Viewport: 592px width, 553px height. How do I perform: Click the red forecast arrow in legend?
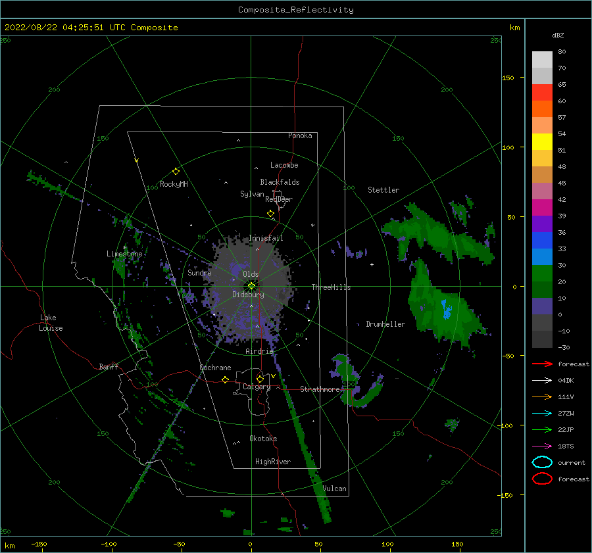click(x=542, y=364)
